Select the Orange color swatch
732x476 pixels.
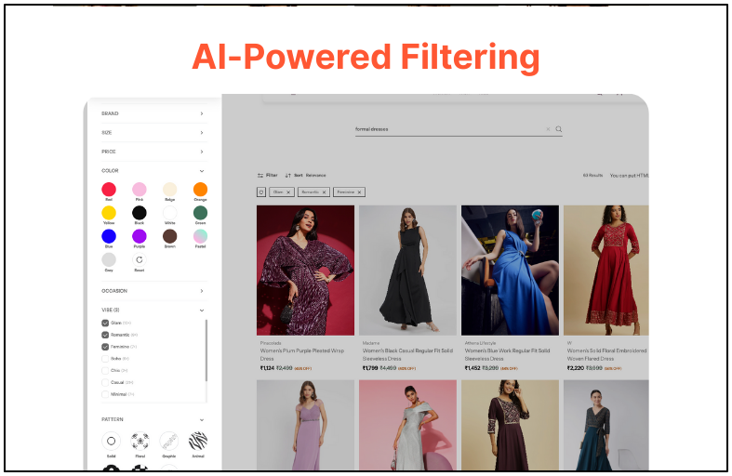200,190
